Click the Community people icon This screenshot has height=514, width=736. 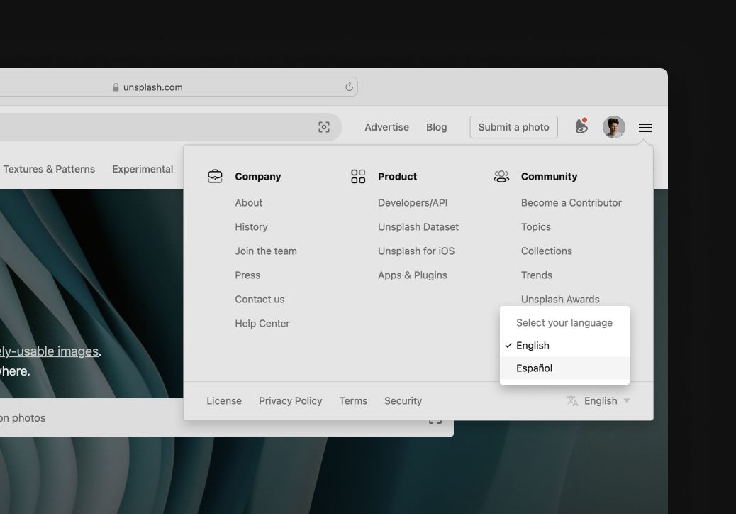(501, 176)
